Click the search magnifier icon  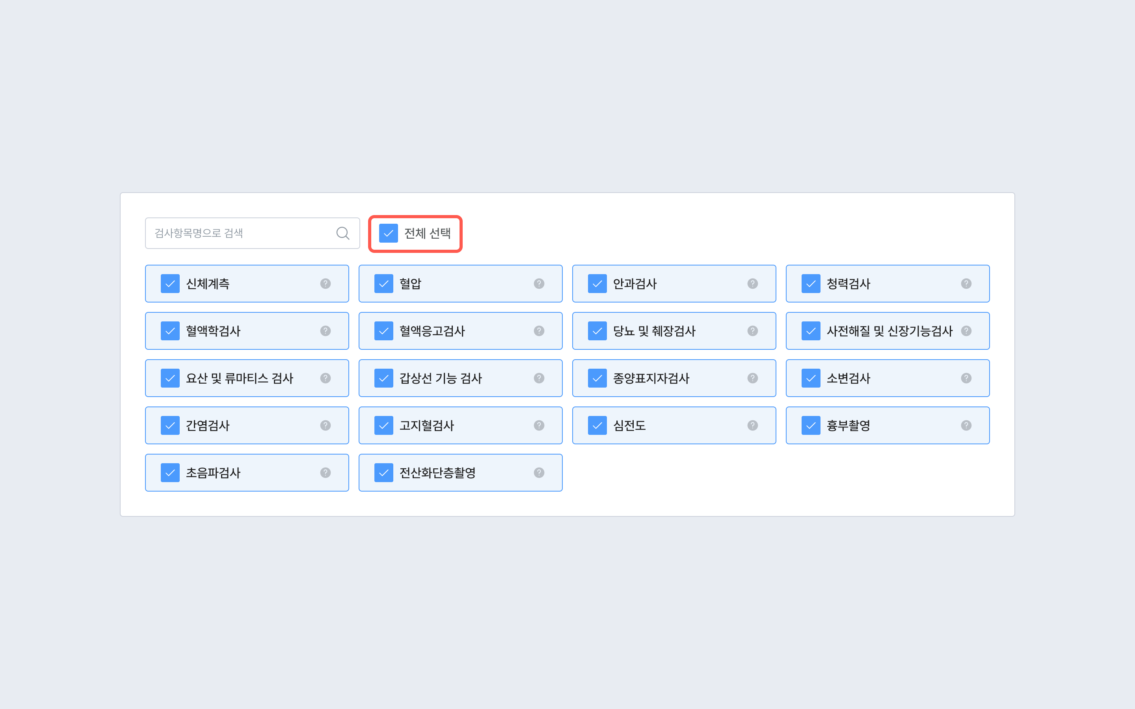[343, 233]
